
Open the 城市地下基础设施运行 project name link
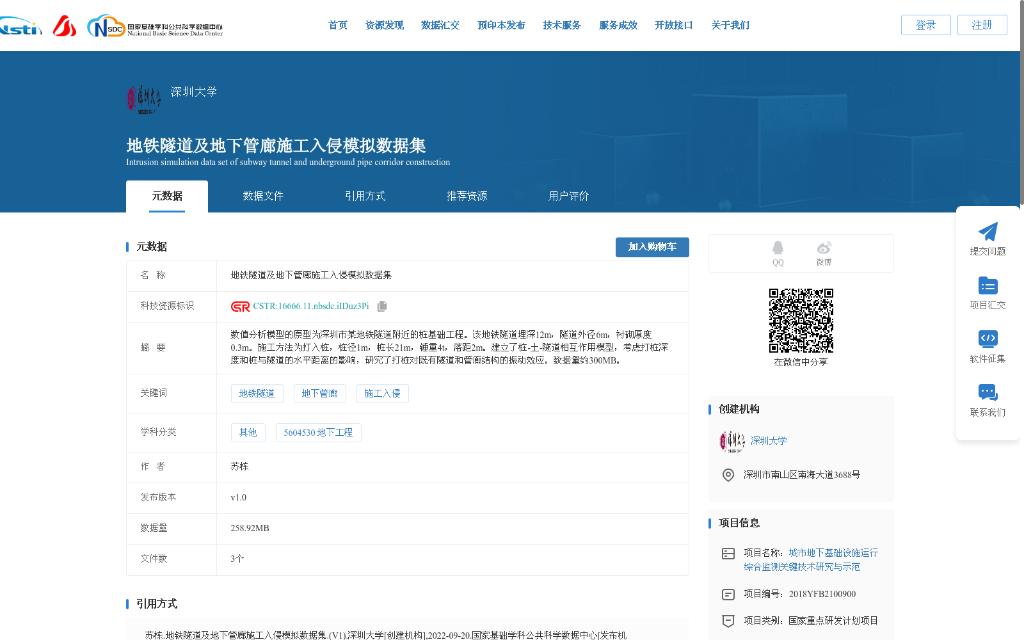811,560
